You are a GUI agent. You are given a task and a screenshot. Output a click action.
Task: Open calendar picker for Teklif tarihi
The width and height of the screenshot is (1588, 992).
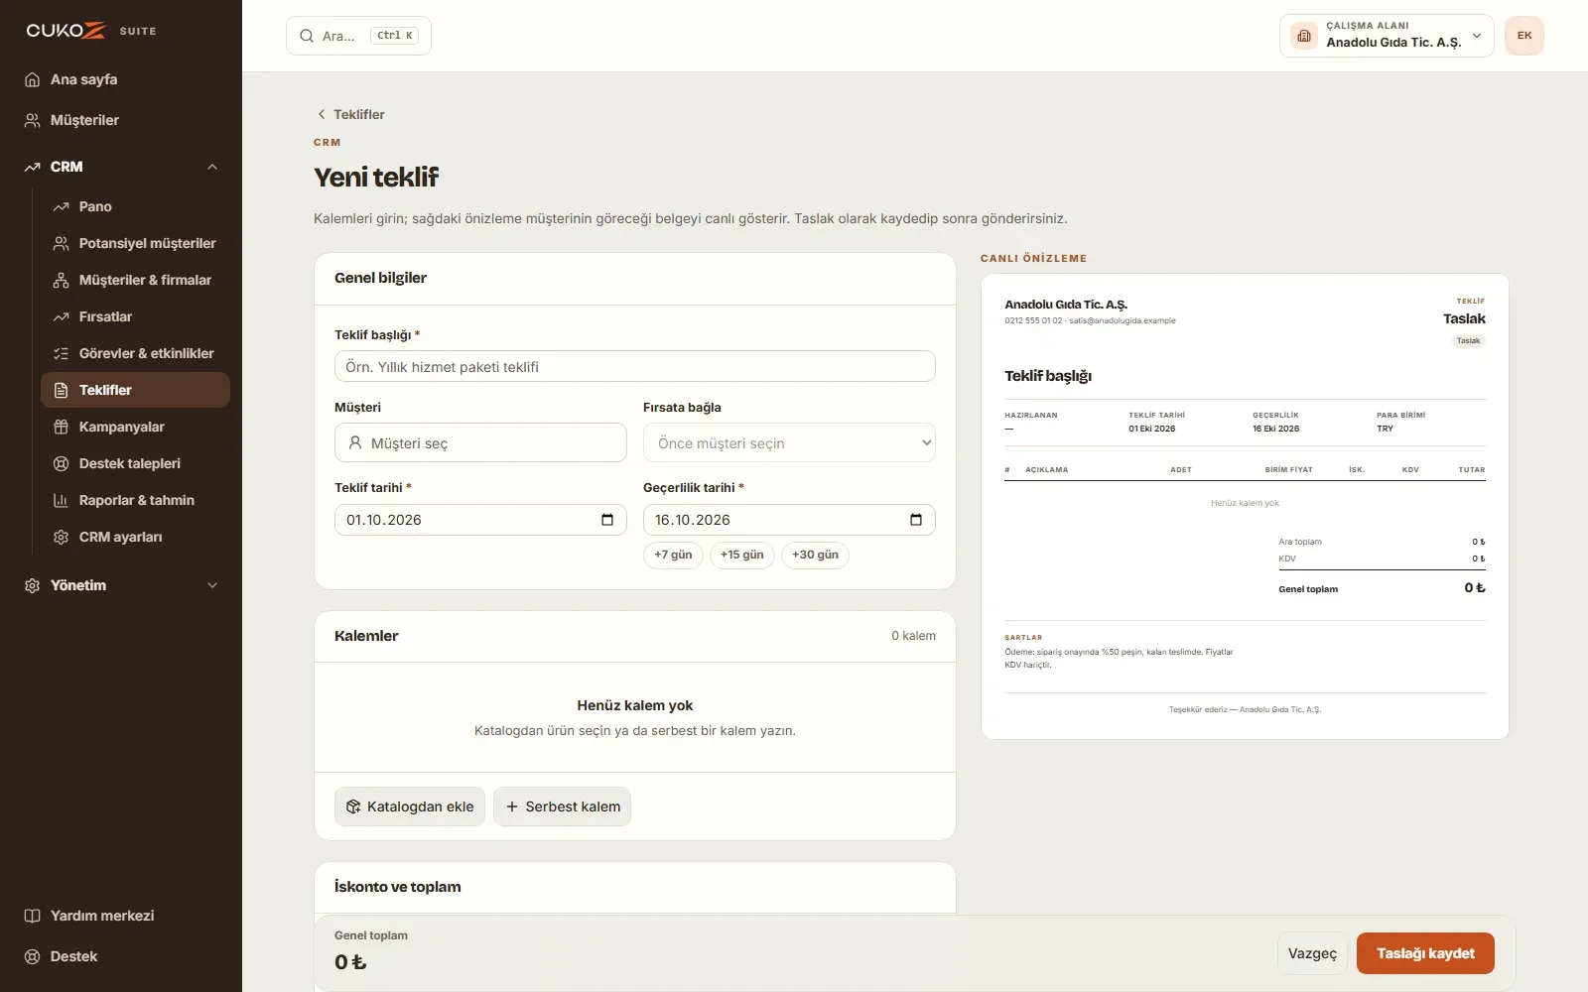pyautogui.click(x=607, y=520)
